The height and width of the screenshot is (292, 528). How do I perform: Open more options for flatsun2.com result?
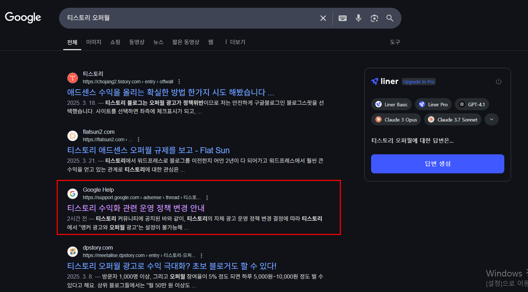point(139,139)
